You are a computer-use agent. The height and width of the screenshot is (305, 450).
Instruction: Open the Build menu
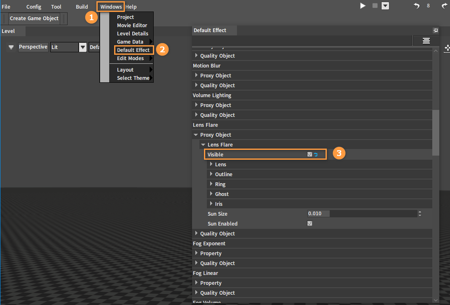point(82,7)
